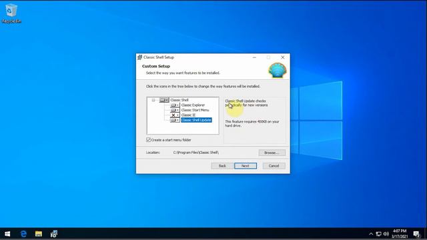Click the Browse button for install location
This screenshot has height=240, width=427.
272,153
